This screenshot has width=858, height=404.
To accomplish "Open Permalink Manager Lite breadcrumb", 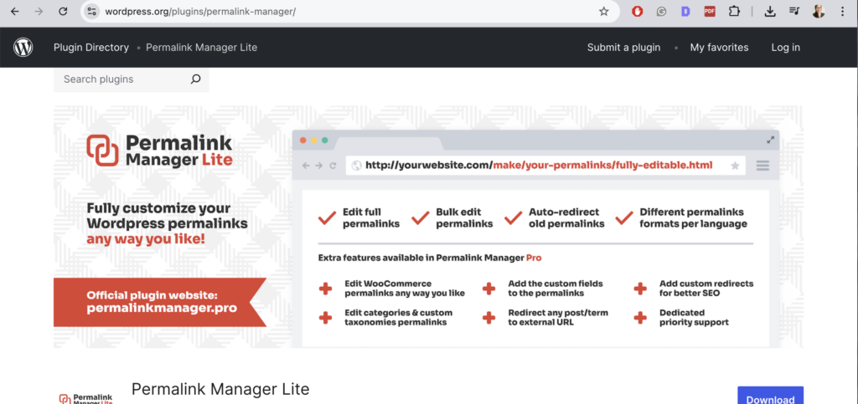I will (201, 48).
